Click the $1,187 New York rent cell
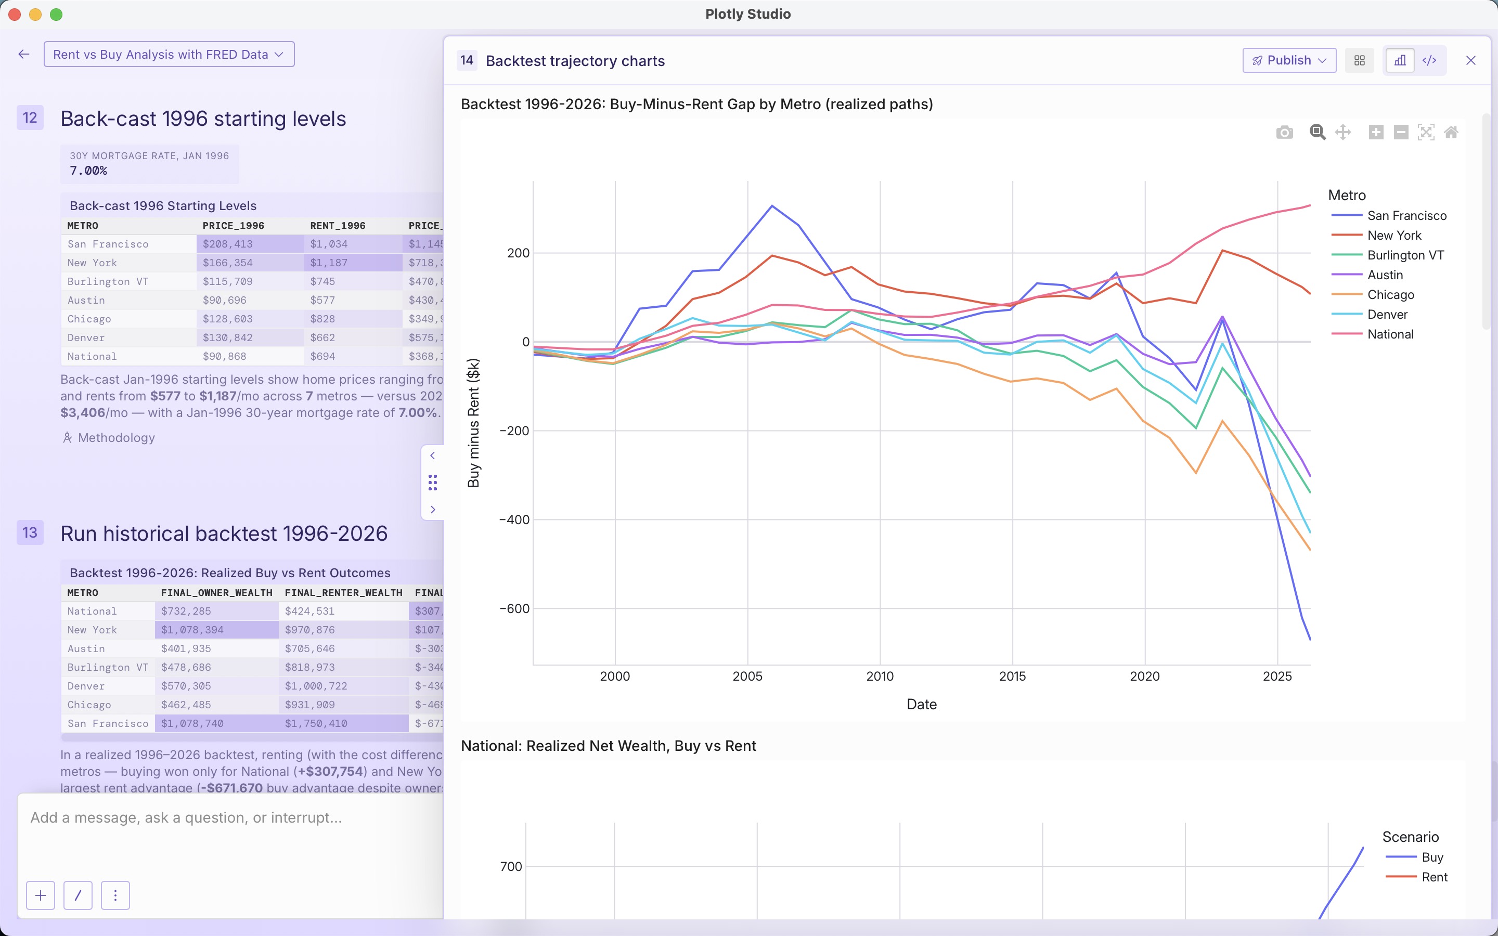Screen dimensions: 1498x936 (353, 263)
